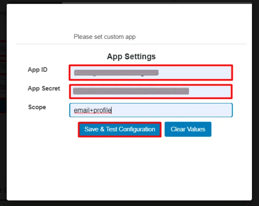Click the Scope label
The image size is (259, 206).
37,107
